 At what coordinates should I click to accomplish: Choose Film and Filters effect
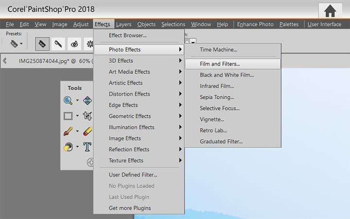click(x=233, y=64)
